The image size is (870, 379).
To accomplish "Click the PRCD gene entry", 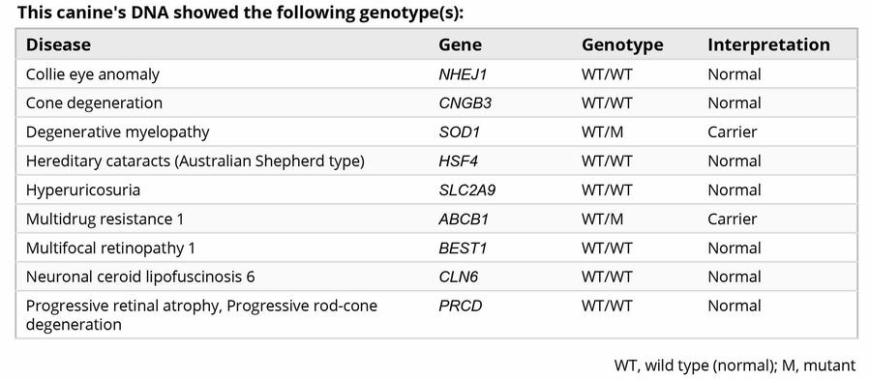I will (x=460, y=306).
